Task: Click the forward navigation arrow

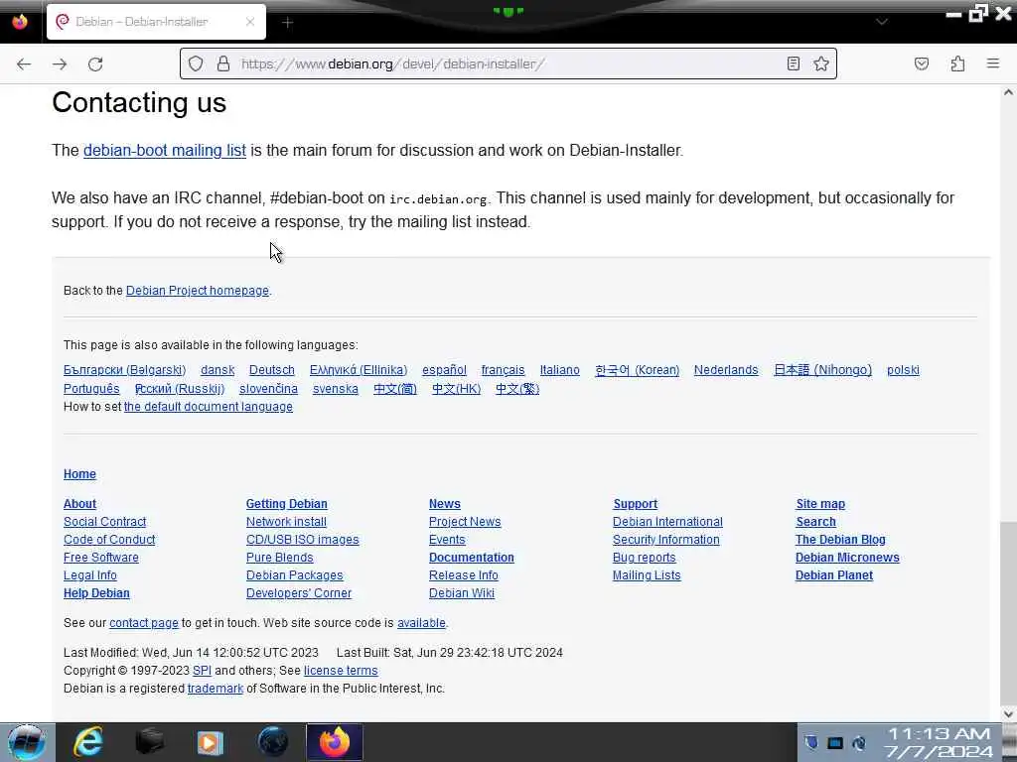Action: click(60, 63)
